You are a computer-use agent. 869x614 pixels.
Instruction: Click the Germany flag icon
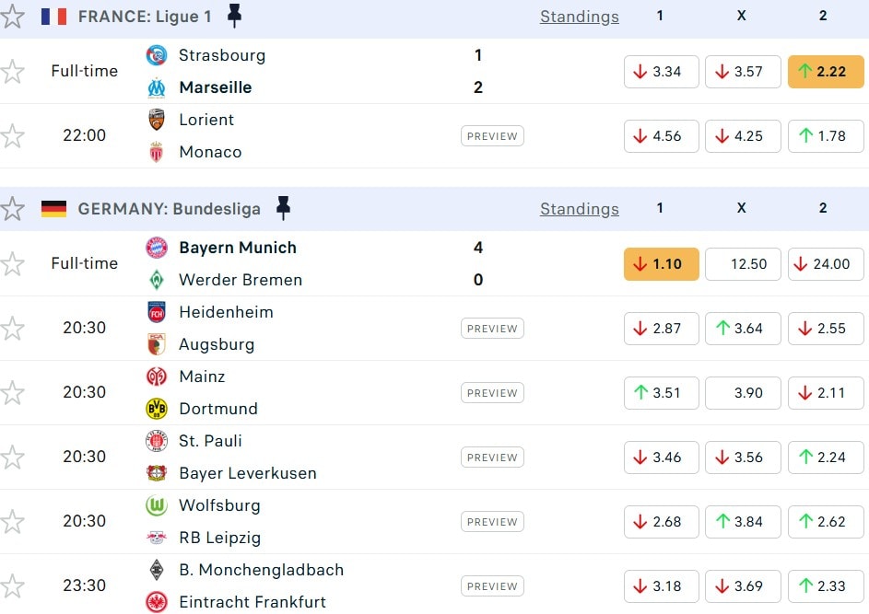[54, 209]
